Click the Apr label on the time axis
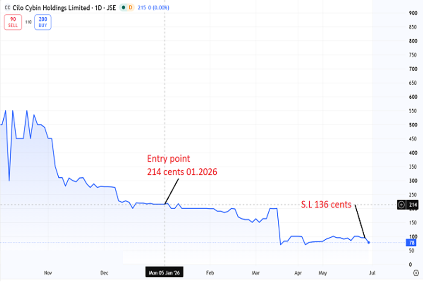The image size is (423, 282). point(298,273)
